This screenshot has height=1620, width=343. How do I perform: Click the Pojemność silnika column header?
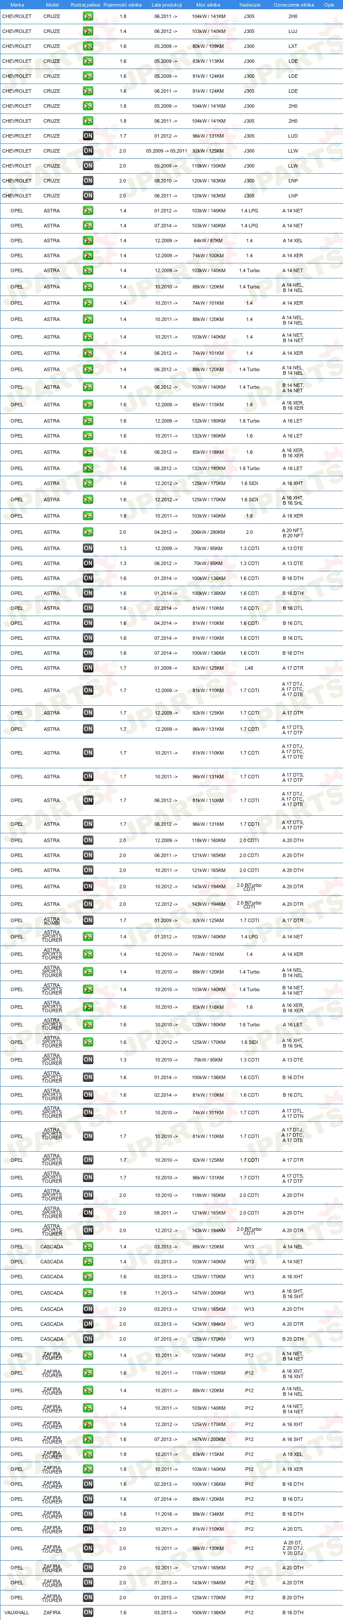tap(122, 4)
